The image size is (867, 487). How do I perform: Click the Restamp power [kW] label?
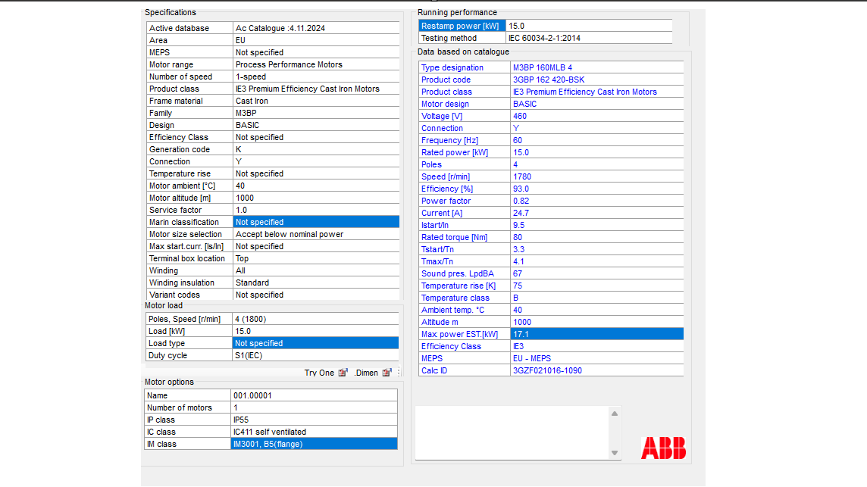click(x=461, y=26)
